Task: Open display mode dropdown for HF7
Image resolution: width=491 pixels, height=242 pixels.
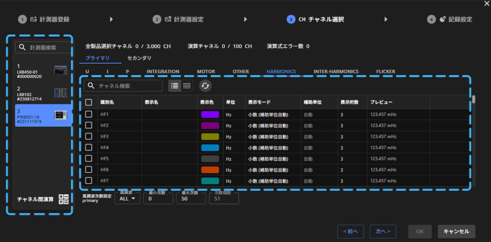Action: [273, 181]
